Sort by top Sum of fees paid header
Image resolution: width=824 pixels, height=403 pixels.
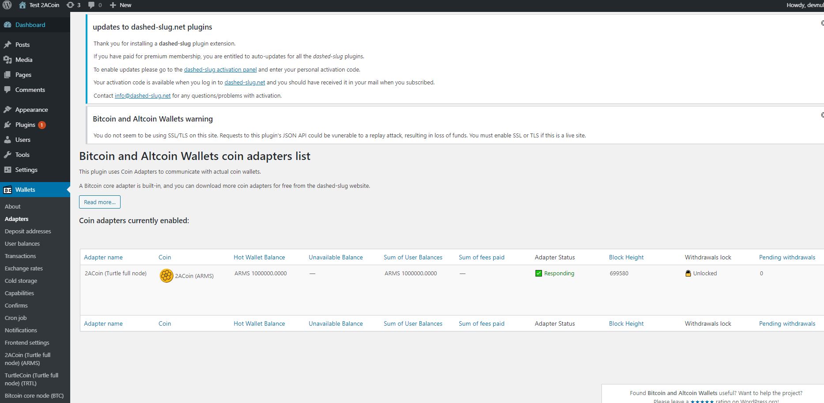[481, 257]
